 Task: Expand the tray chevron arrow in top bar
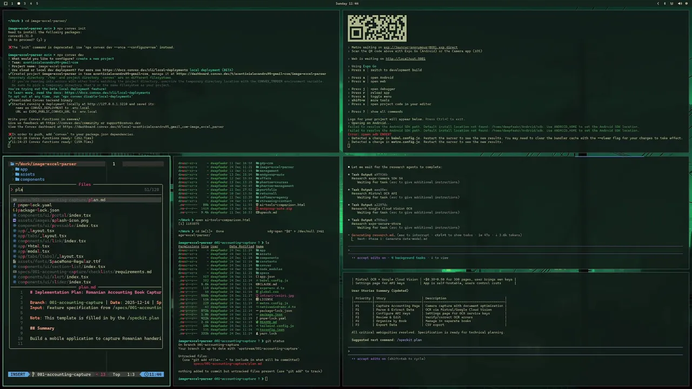coord(658,3)
